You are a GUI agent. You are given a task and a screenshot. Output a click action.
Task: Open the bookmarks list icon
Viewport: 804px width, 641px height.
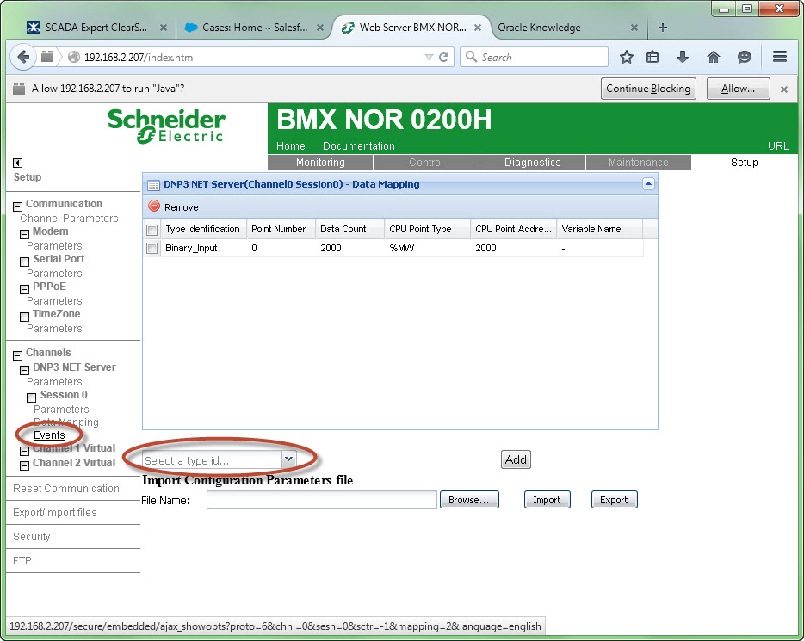[652, 57]
